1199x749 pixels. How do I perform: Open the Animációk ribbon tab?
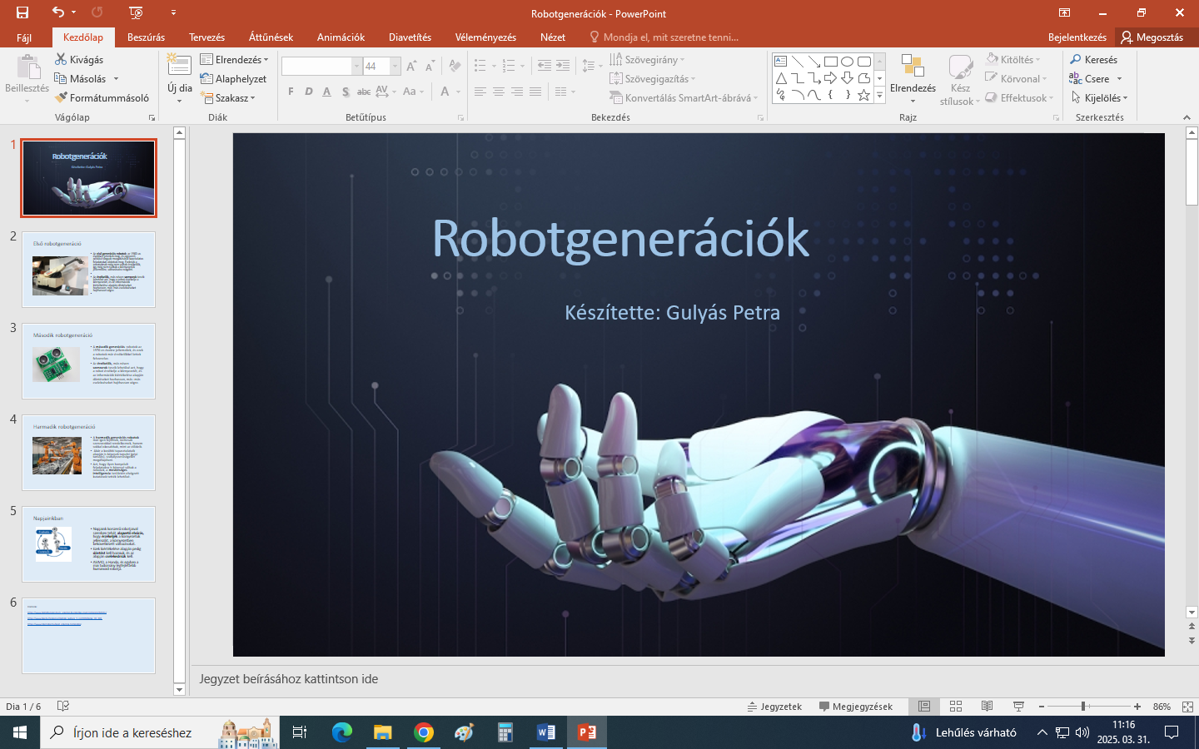(x=341, y=37)
